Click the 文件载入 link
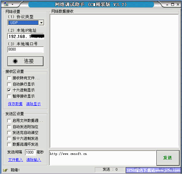 [16, 160]
